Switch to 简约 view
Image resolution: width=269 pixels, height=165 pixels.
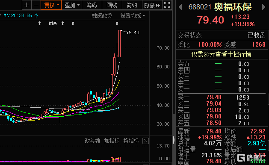tap(132, 5)
